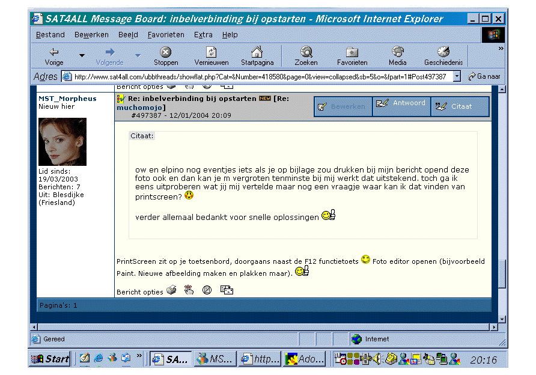Click the Volgende forward button
The height and width of the screenshot is (375, 536).
point(110,56)
